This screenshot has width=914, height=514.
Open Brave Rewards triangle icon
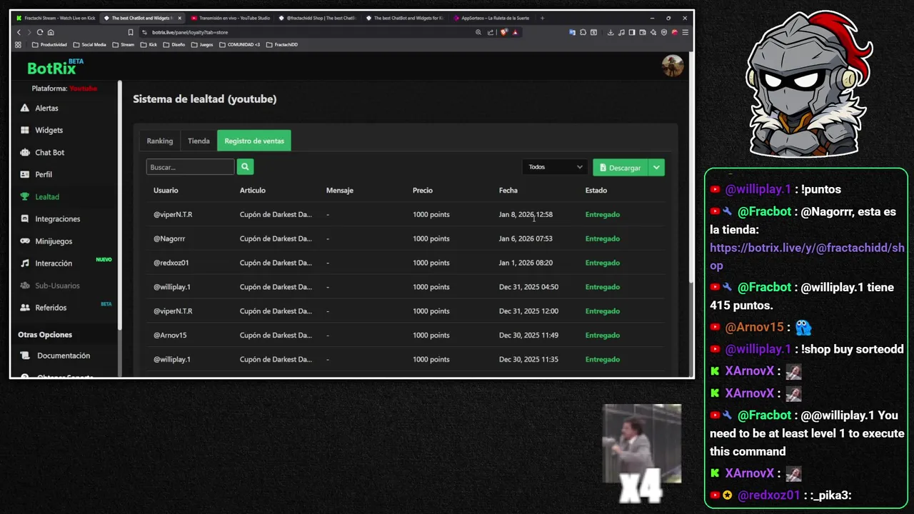pyautogui.click(x=515, y=32)
